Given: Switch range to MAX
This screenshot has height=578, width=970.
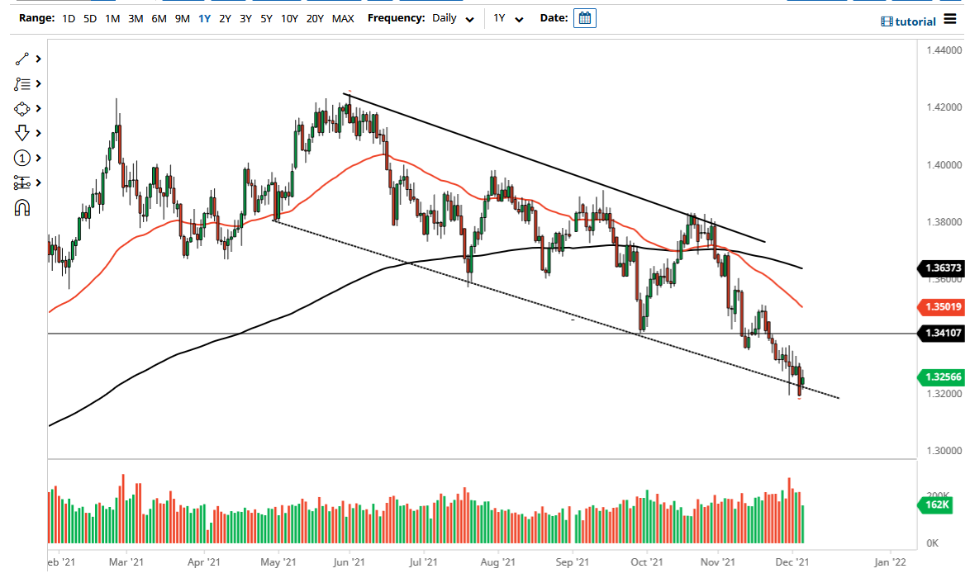Looking at the screenshot, I should pyautogui.click(x=343, y=17).
